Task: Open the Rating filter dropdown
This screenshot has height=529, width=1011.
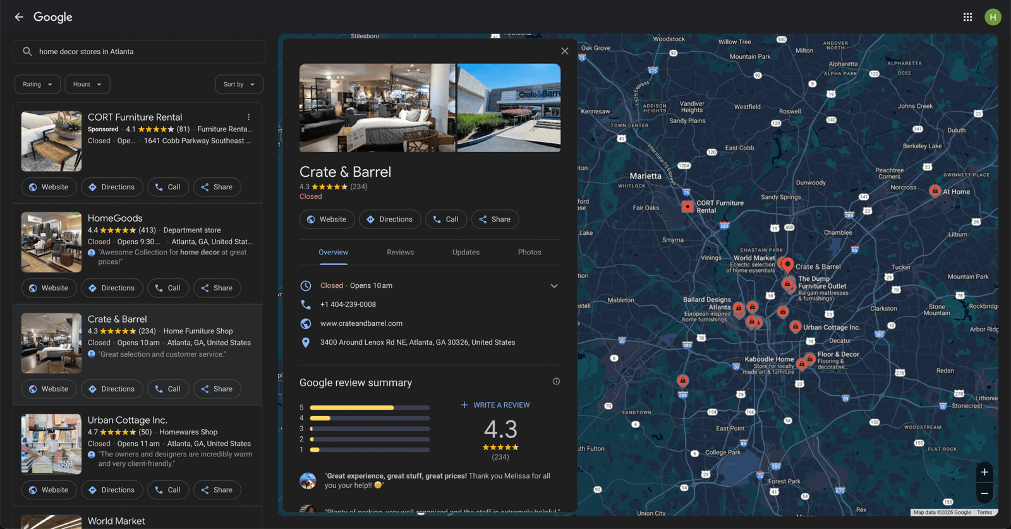Action: click(38, 85)
